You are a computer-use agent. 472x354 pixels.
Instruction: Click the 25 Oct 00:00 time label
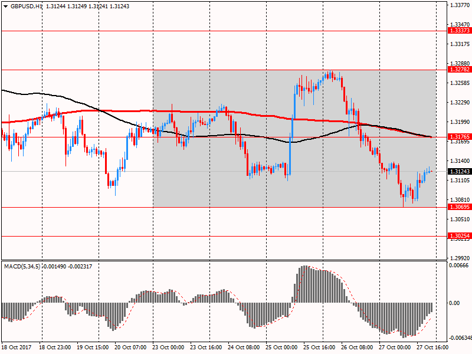click(x=282, y=348)
